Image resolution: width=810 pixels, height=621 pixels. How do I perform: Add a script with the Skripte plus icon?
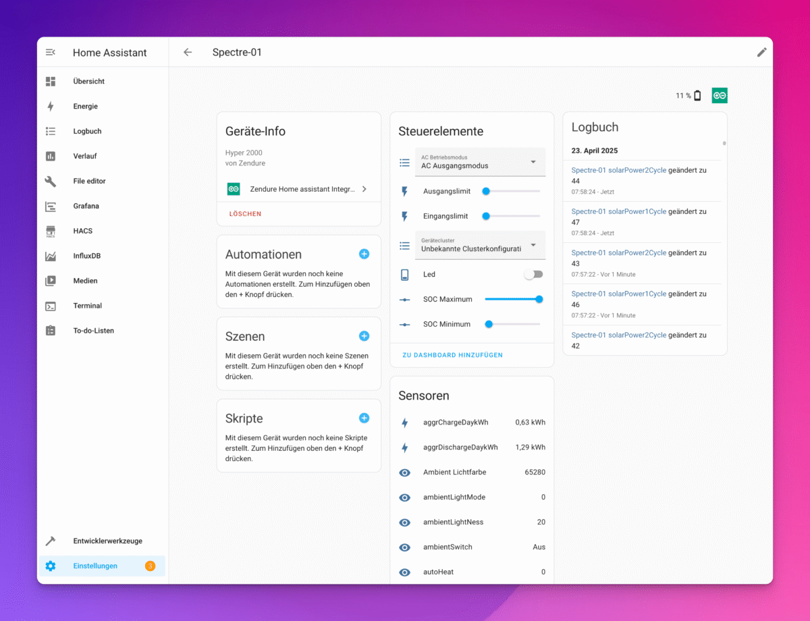[364, 418]
